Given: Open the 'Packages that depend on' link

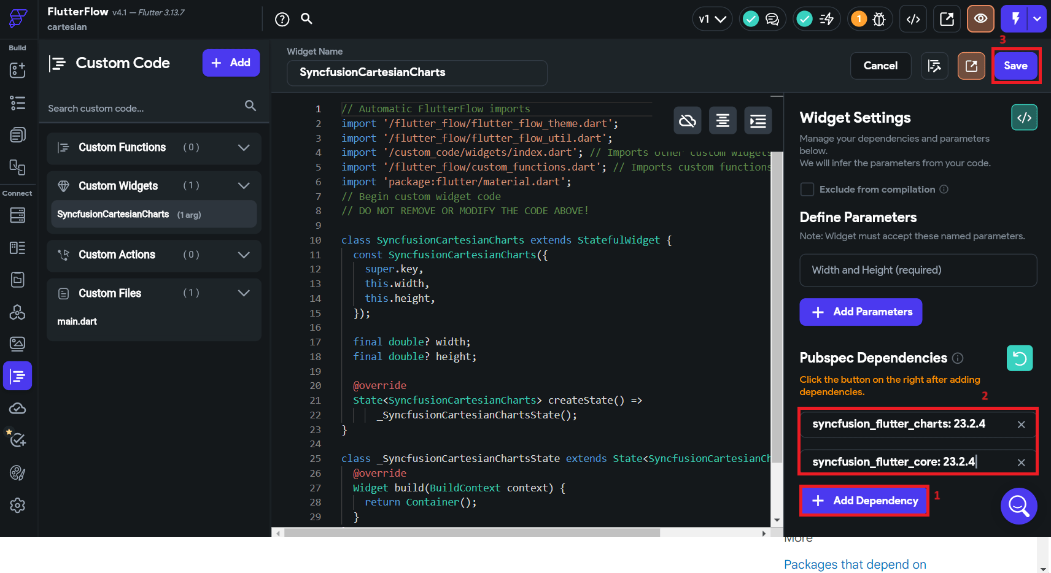Looking at the screenshot, I should point(855,564).
